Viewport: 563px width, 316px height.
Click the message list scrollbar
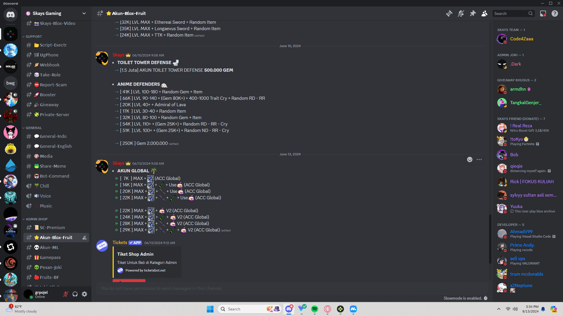click(490, 239)
